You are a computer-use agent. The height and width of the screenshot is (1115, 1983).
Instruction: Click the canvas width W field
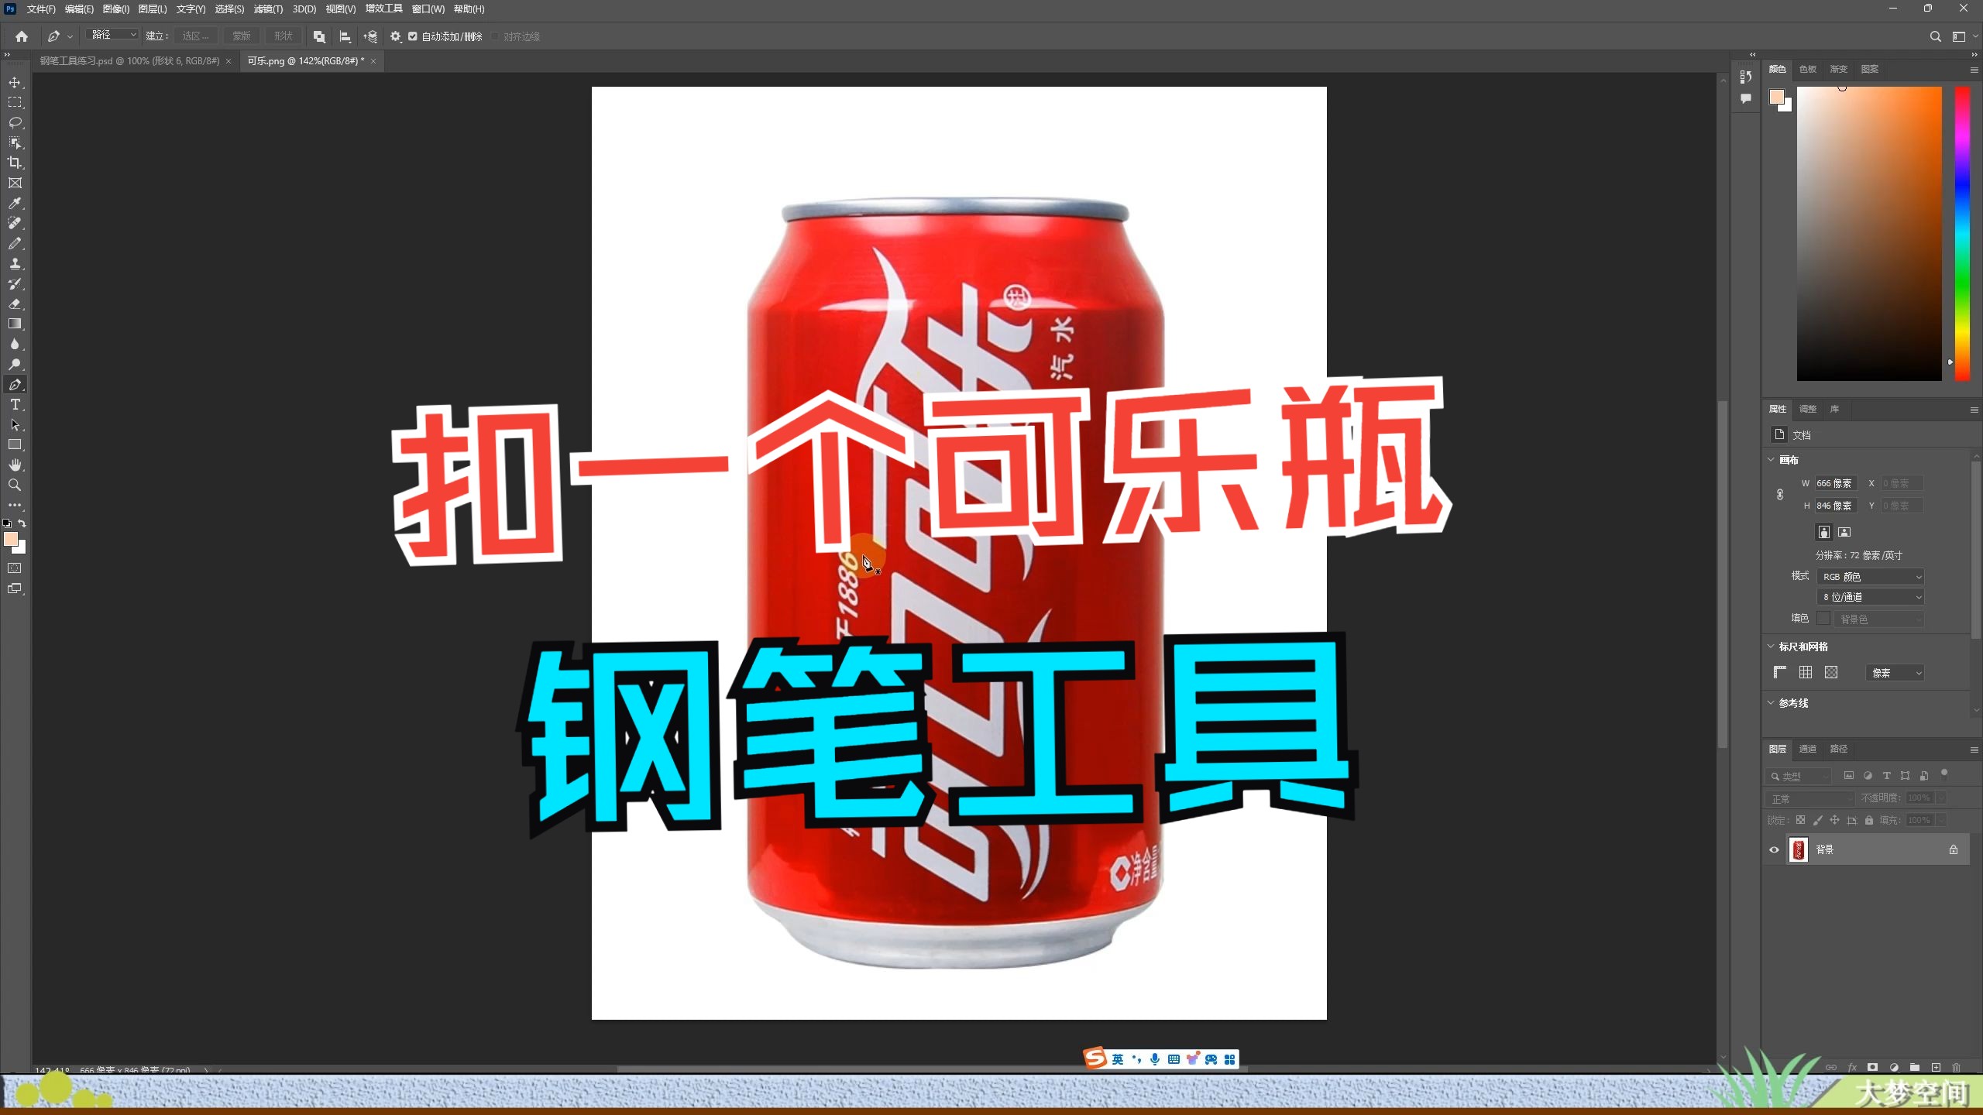click(x=1834, y=483)
